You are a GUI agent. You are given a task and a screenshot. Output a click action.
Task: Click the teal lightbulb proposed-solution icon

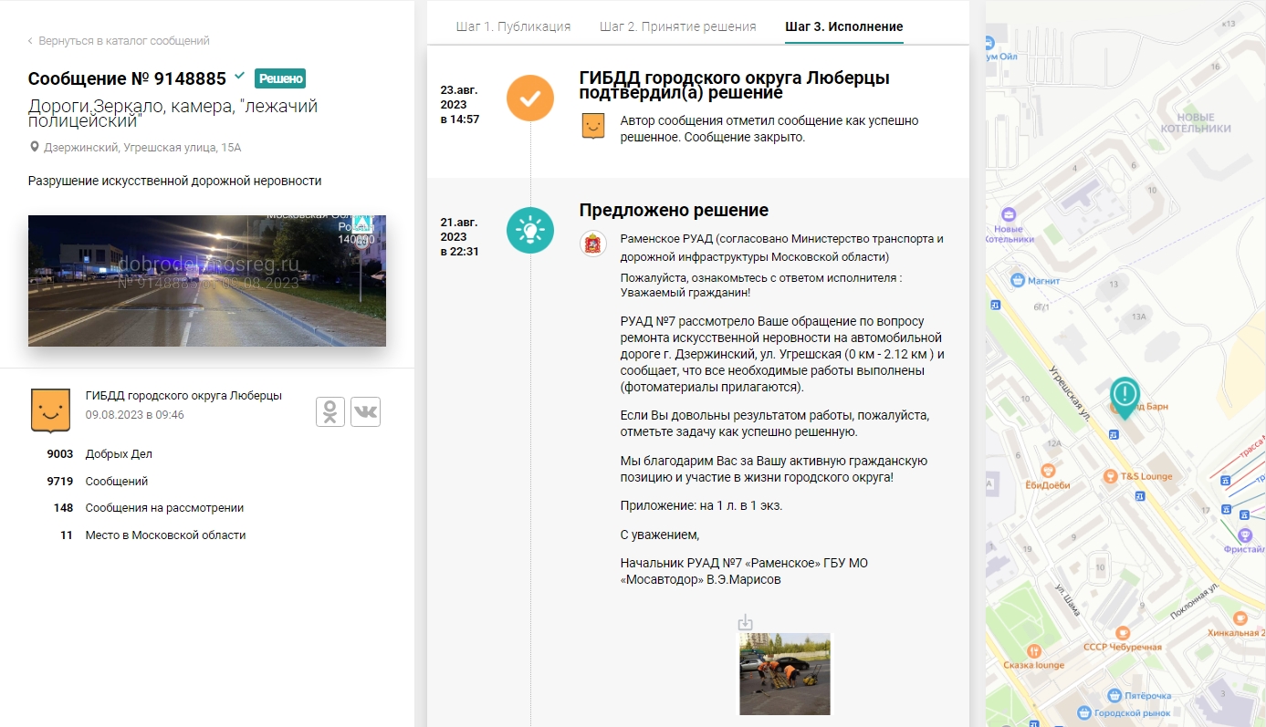click(530, 231)
